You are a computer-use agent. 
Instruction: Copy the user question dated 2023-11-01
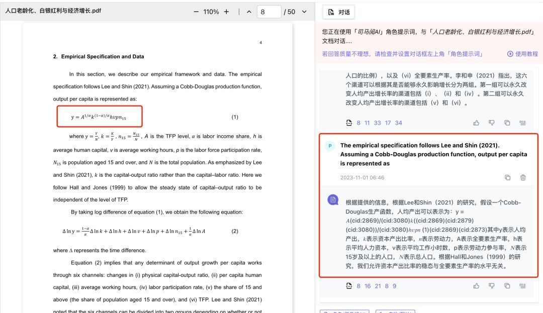tap(508, 177)
